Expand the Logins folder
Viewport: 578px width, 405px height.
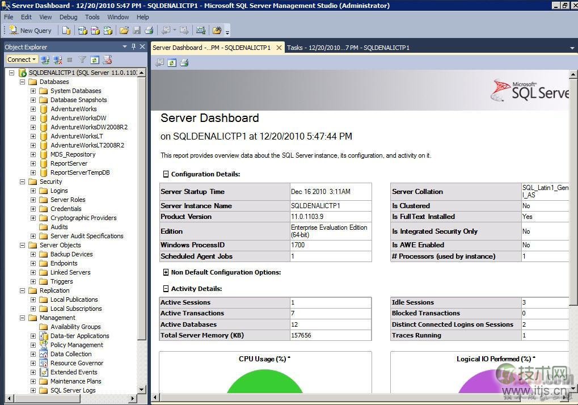pos(33,191)
